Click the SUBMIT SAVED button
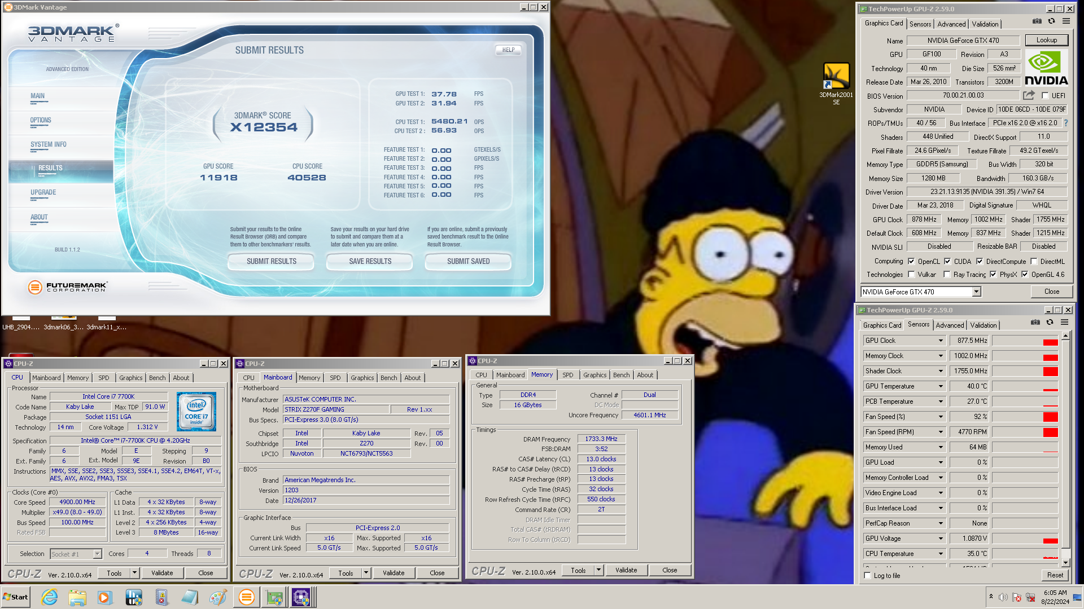Screen dimensions: 1084x609 pyautogui.click(x=468, y=261)
